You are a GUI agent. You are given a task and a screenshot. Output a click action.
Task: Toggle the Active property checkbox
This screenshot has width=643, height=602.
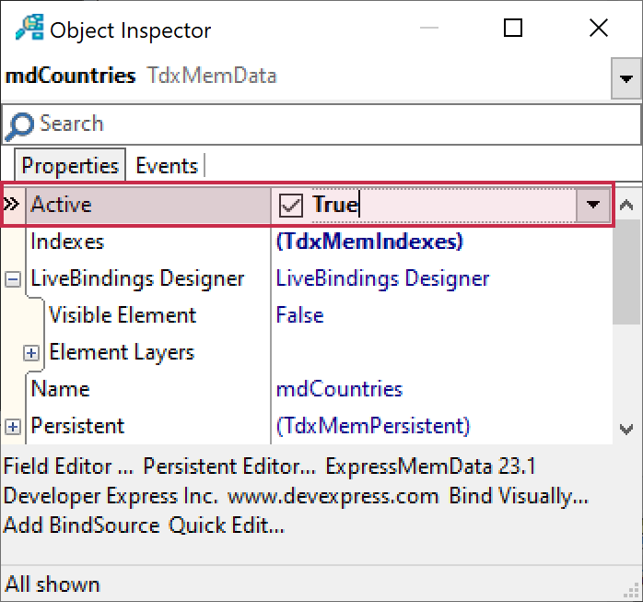coord(290,206)
